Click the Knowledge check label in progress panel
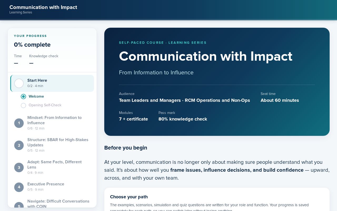337x211 pixels. click(44, 56)
